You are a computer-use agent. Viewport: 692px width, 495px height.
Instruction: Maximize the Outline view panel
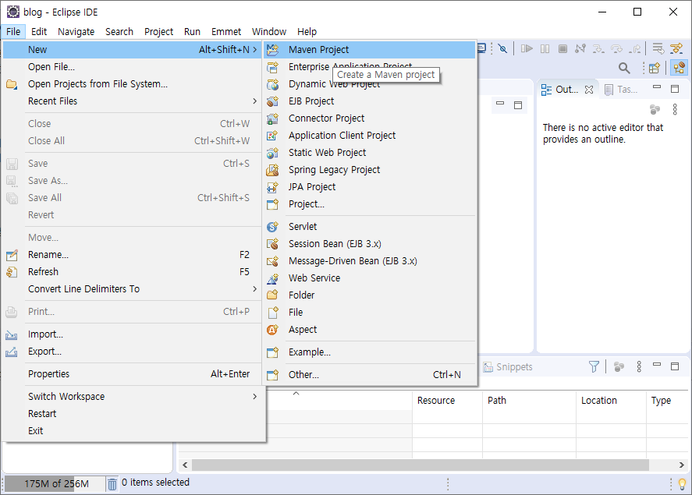point(675,89)
